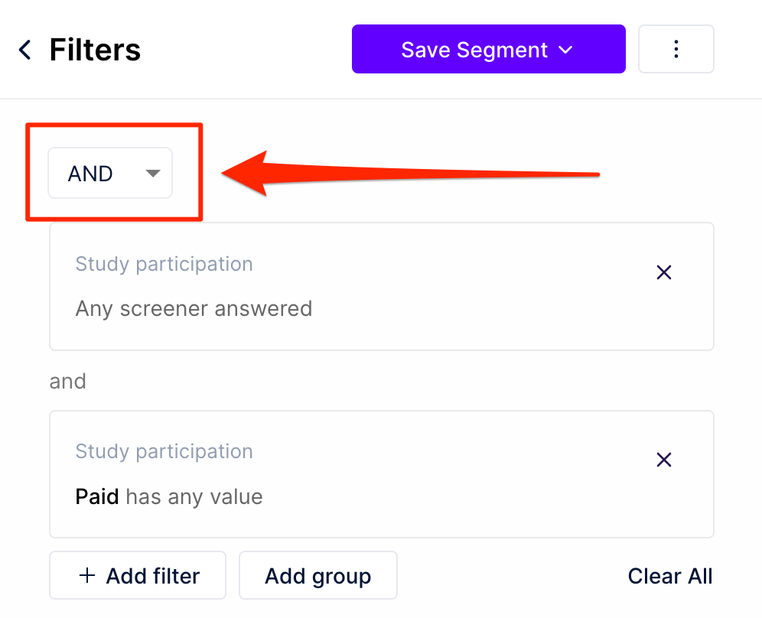Go back using the chevron beside Filters

[x=24, y=50]
